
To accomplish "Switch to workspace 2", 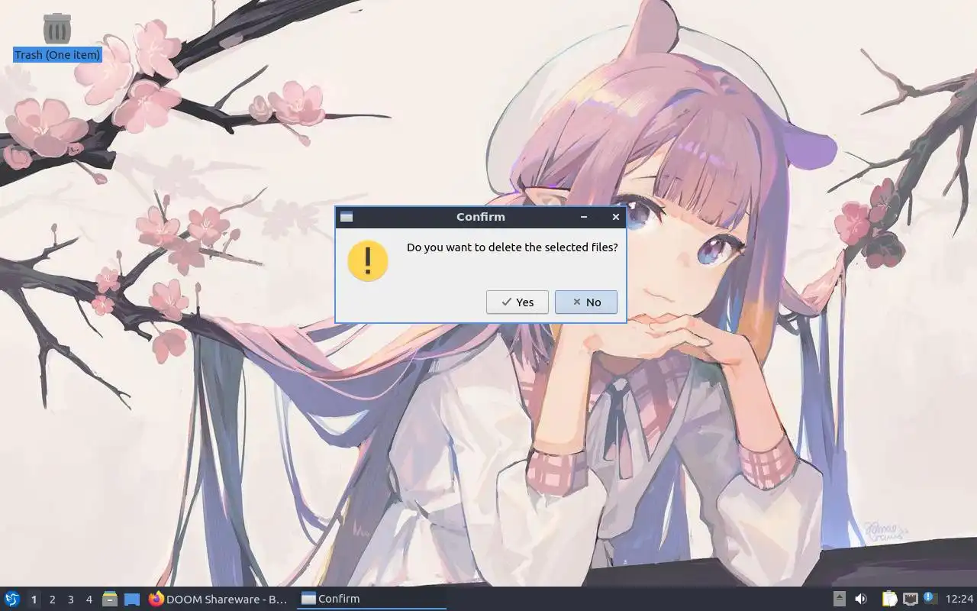I will coord(52,600).
